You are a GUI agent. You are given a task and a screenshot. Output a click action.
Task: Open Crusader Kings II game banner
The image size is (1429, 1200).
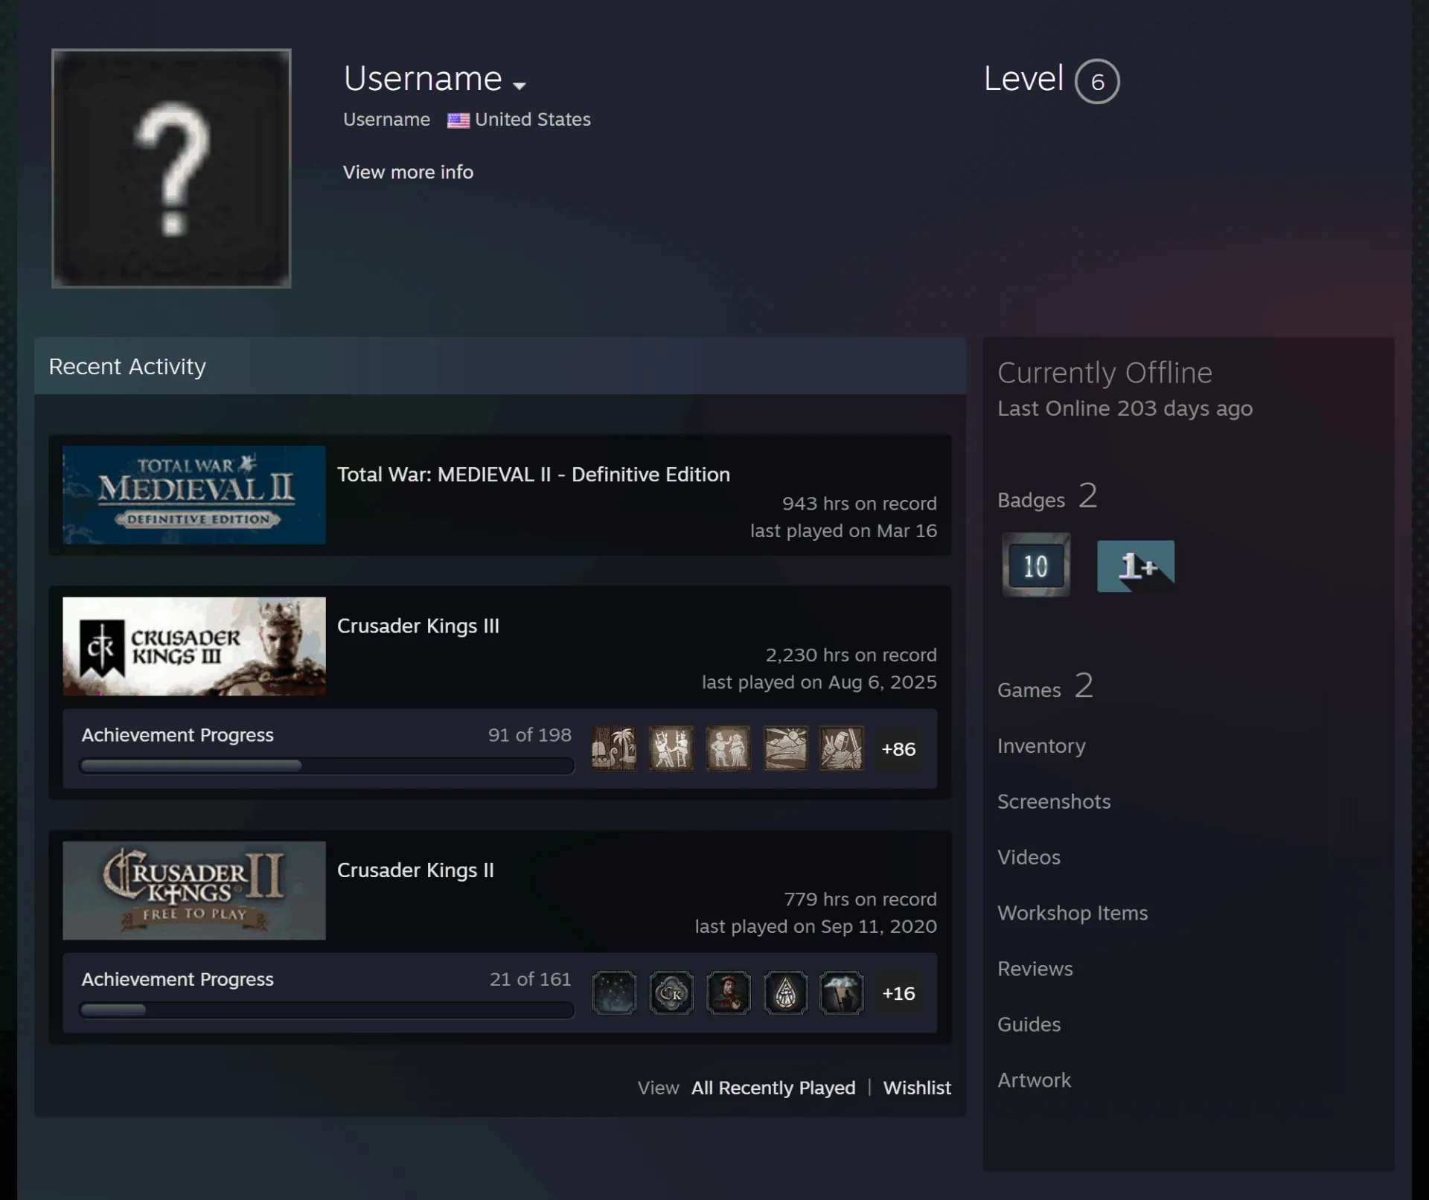194,891
